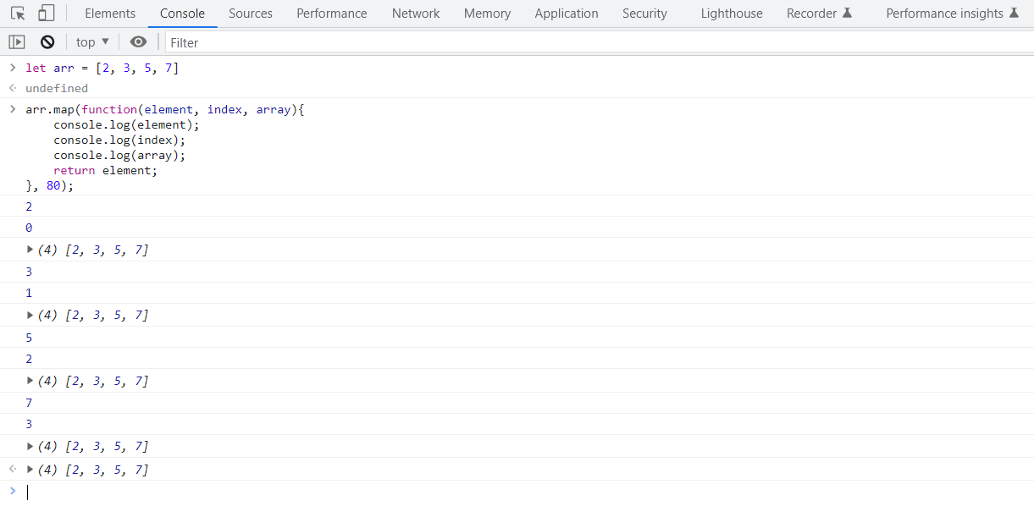Click the Performance insights flask icon
This screenshot has width=1034, height=528.
(x=1014, y=14)
